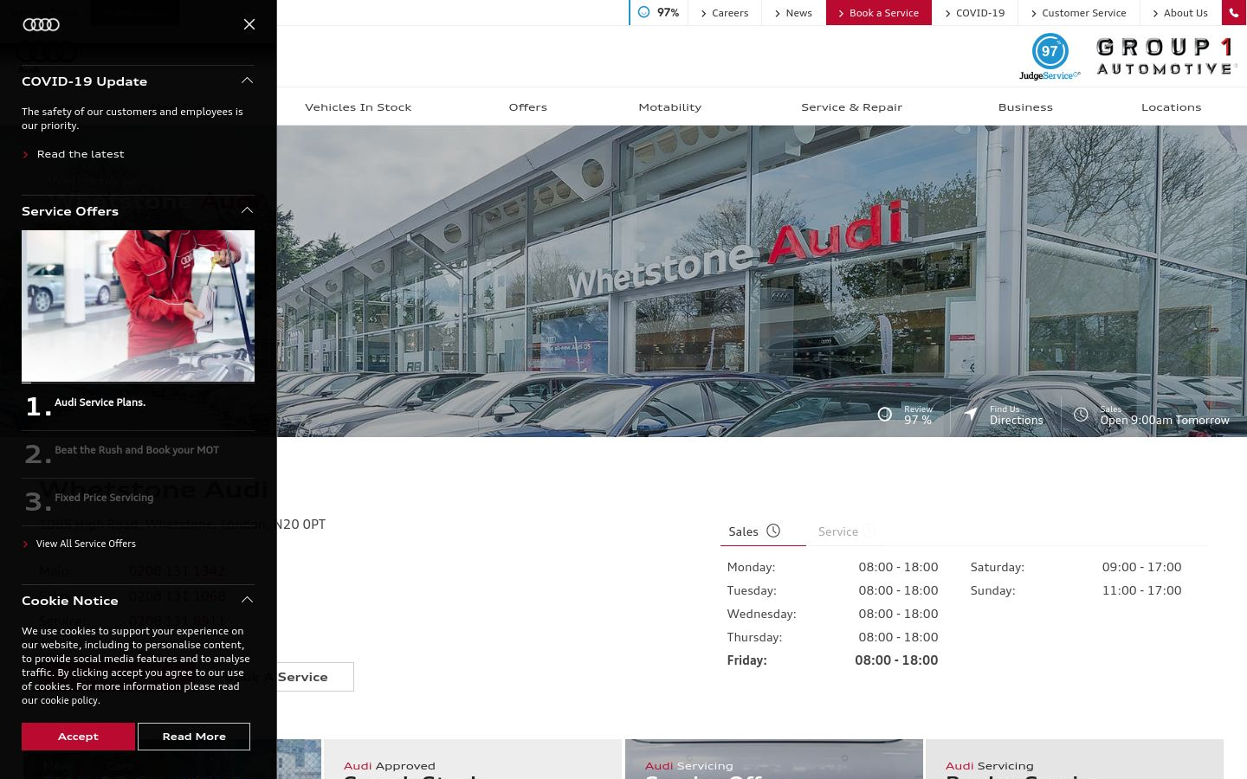
Task: Click the red phone icon
Action: click(1234, 13)
